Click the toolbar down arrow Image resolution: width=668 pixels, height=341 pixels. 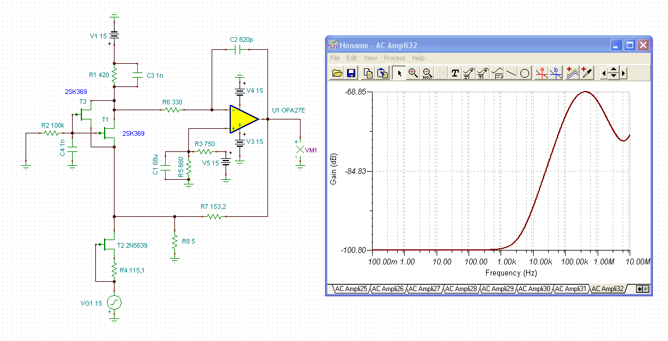[x=613, y=76]
